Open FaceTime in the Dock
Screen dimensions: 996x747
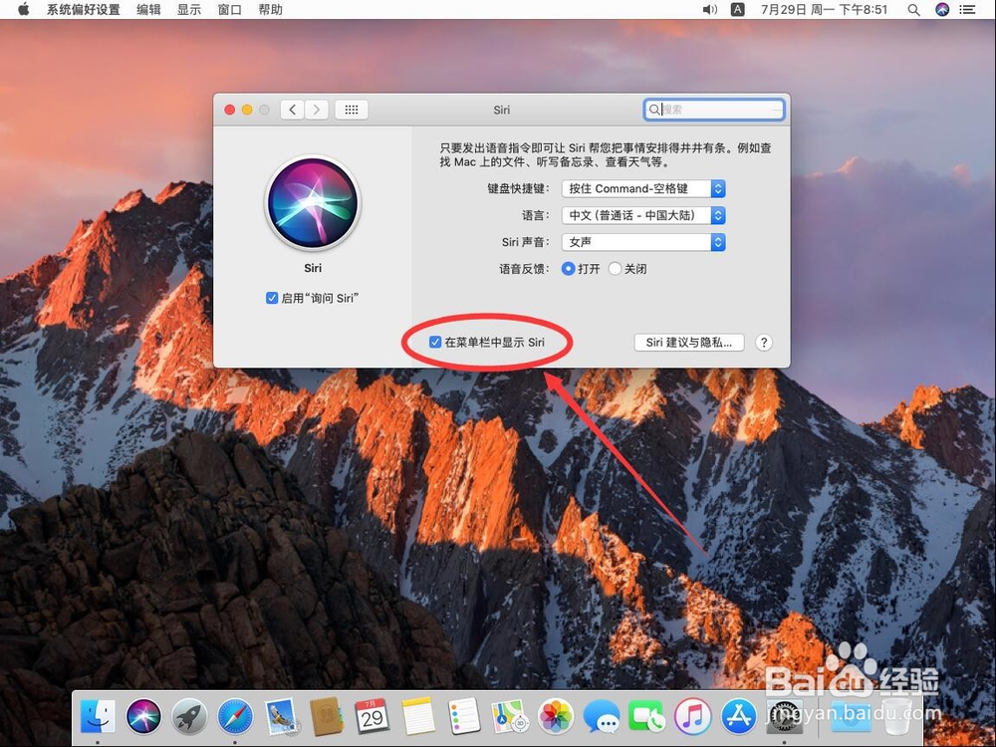coord(647,717)
